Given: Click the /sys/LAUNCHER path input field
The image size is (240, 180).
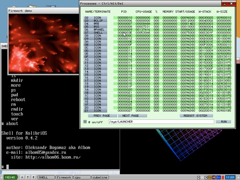Looking at the screenshot, I should (x=161, y=122).
